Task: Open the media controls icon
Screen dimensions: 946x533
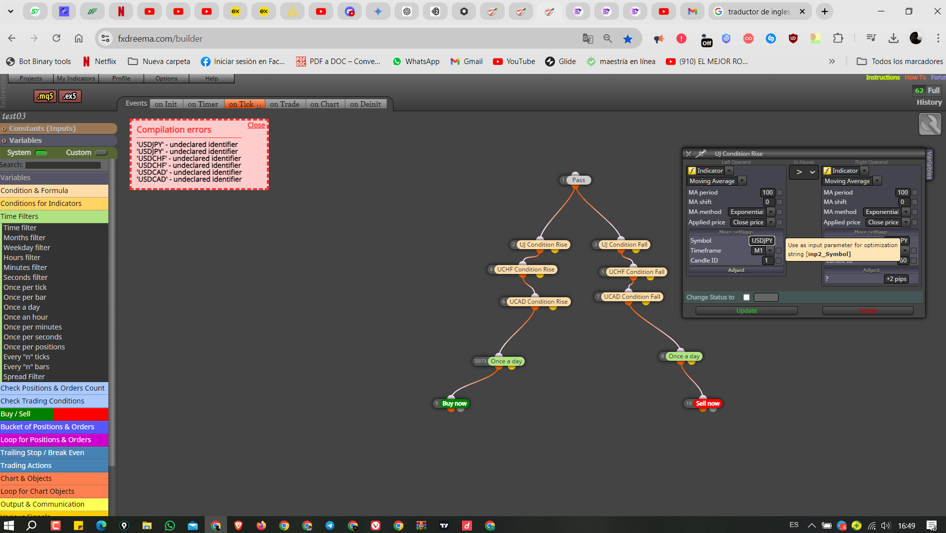Action: pos(871,39)
